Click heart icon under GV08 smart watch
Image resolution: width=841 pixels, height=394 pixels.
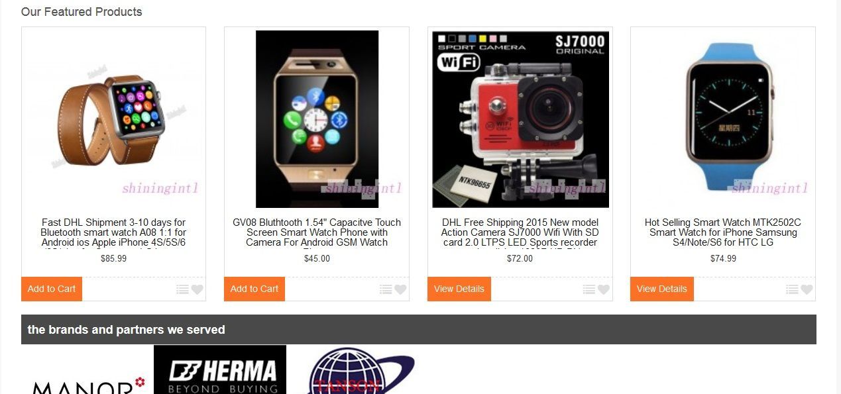(x=400, y=289)
